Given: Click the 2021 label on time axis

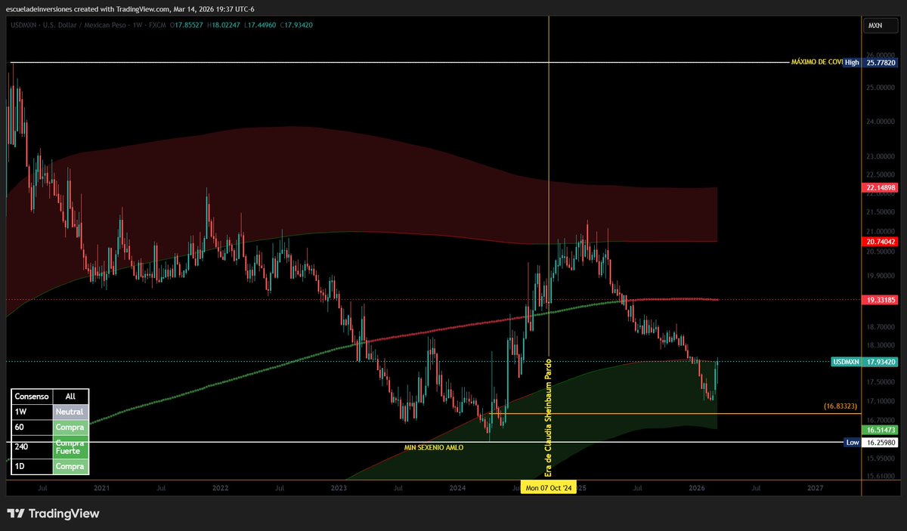Looking at the screenshot, I should coord(101,489).
